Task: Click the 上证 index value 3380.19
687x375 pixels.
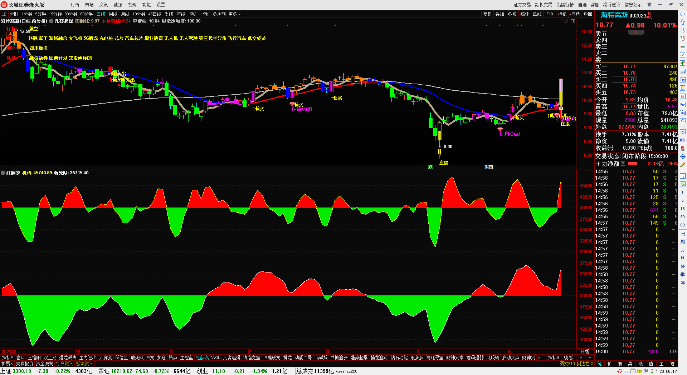Action: click(x=22, y=371)
